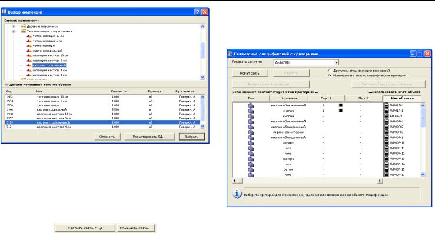Click the Удалить связь с БД button
The image size is (435, 233).
click(85, 228)
